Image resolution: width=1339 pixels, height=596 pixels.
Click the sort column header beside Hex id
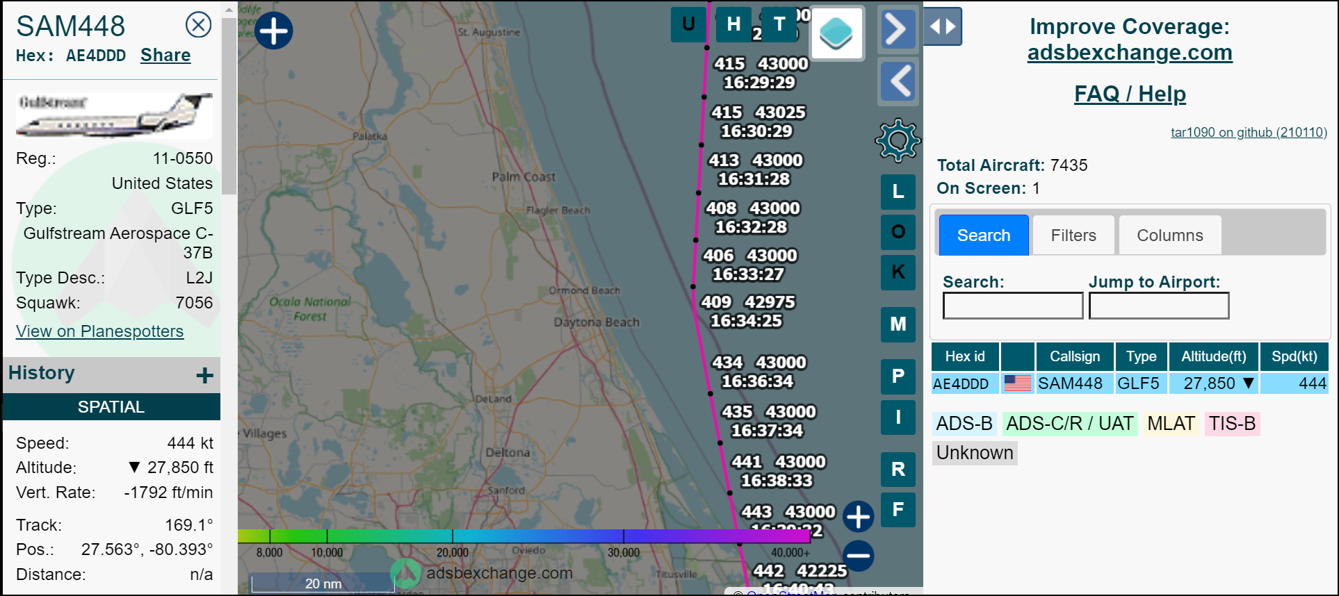tap(1018, 356)
